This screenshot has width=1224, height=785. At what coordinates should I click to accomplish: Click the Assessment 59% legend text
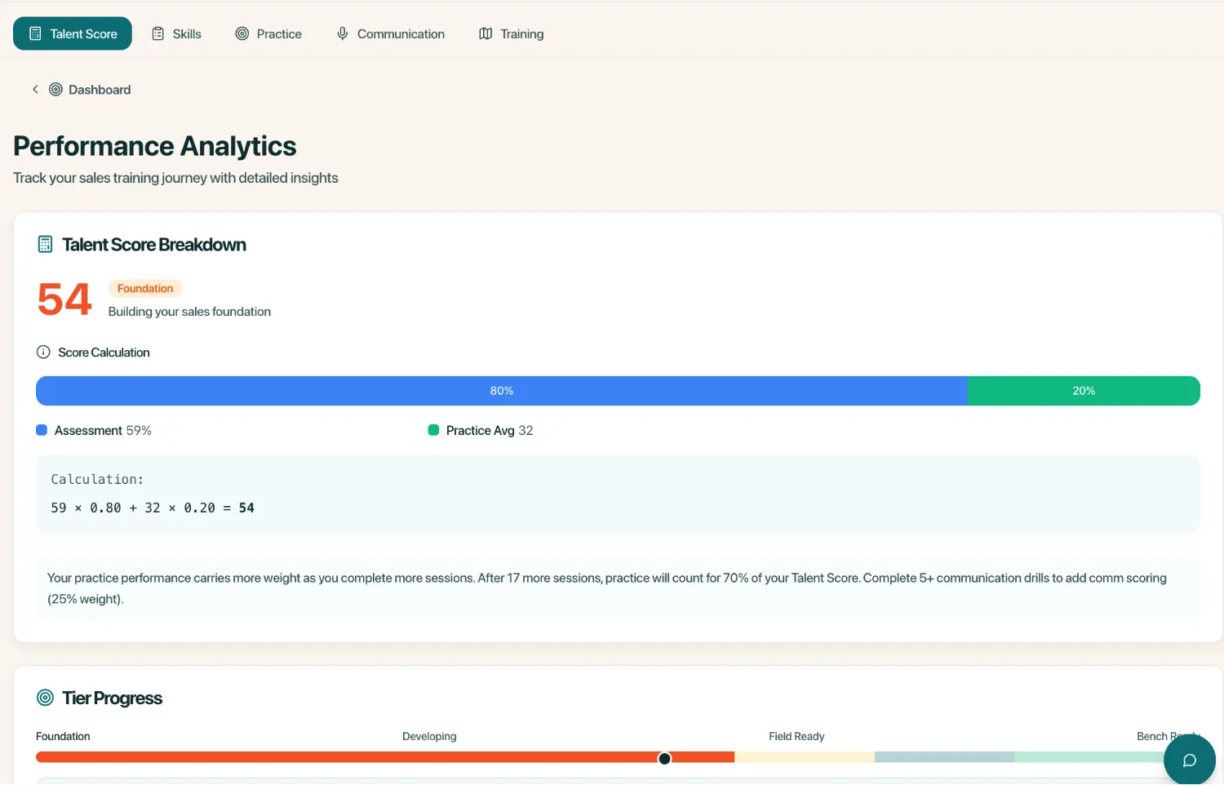tap(103, 430)
